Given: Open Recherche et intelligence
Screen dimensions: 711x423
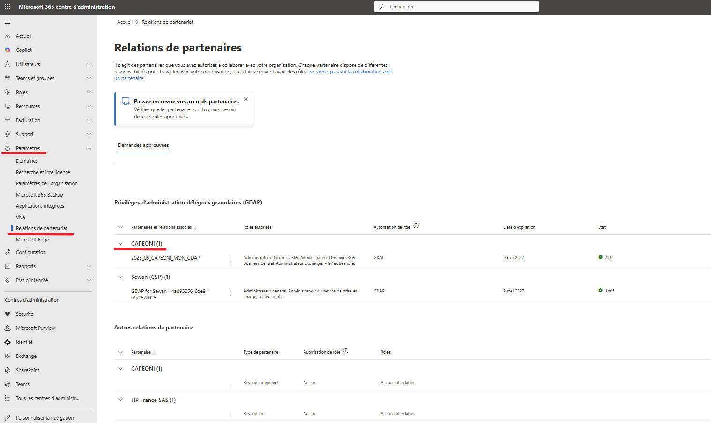Looking at the screenshot, I should 43,172.
